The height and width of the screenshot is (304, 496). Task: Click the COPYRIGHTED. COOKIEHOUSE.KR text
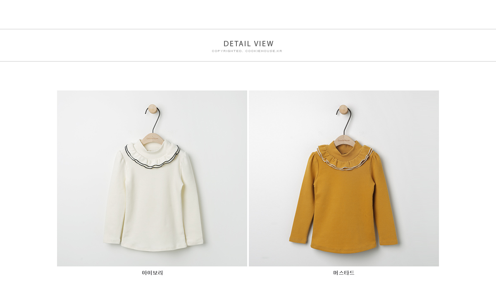click(x=247, y=51)
